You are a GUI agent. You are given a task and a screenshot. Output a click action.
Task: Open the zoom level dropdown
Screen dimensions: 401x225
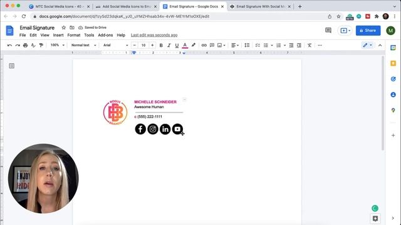click(x=57, y=45)
